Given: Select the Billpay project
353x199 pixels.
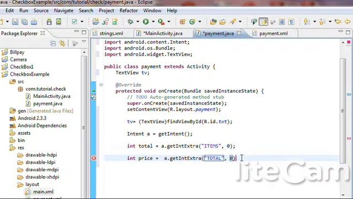Looking at the screenshot, I should 17,52.
